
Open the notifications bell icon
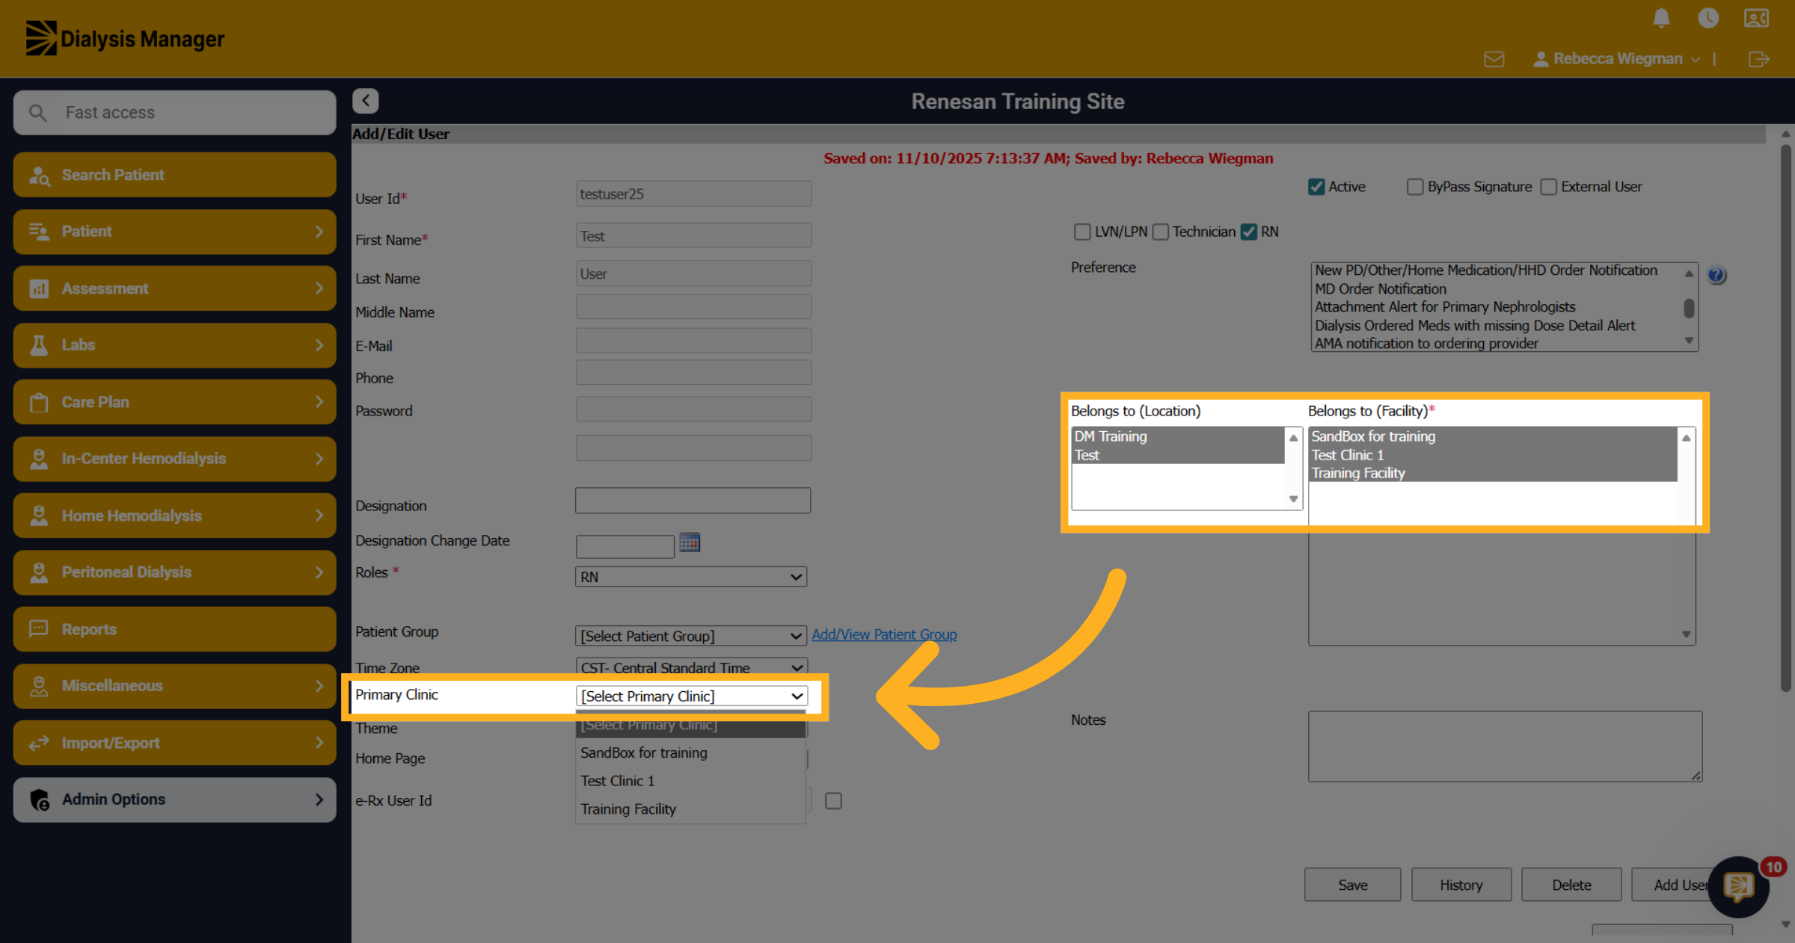[x=1661, y=18]
